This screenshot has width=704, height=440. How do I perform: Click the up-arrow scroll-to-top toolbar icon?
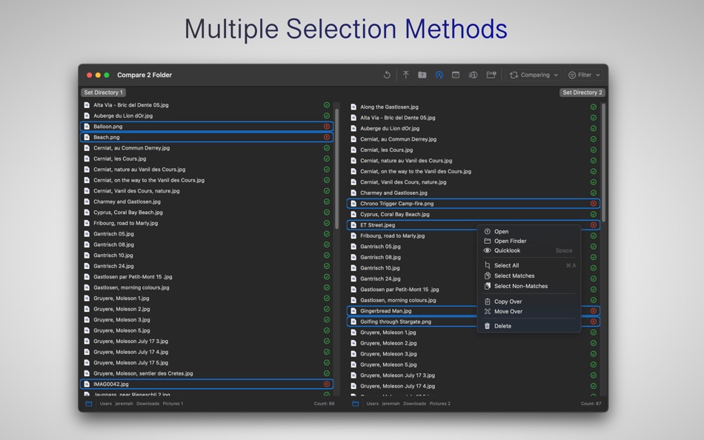click(x=405, y=75)
